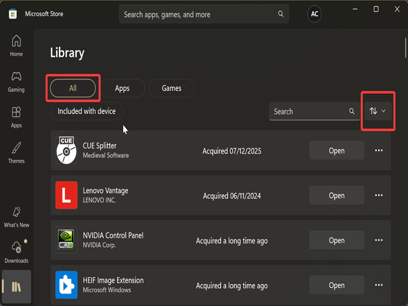Select the Themes brush icon
This screenshot has width=408, height=306.
click(x=16, y=148)
